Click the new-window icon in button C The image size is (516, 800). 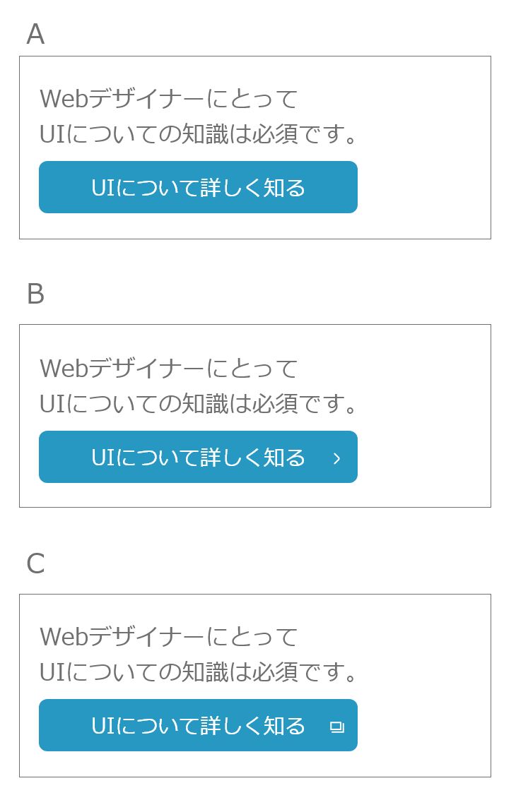pyautogui.click(x=336, y=727)
